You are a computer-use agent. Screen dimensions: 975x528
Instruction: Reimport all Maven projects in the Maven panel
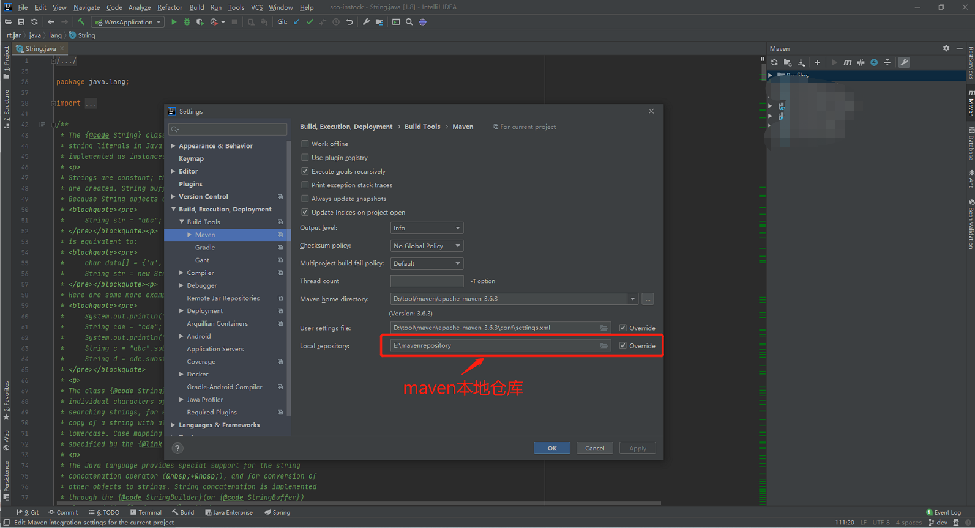click(774, 62)
